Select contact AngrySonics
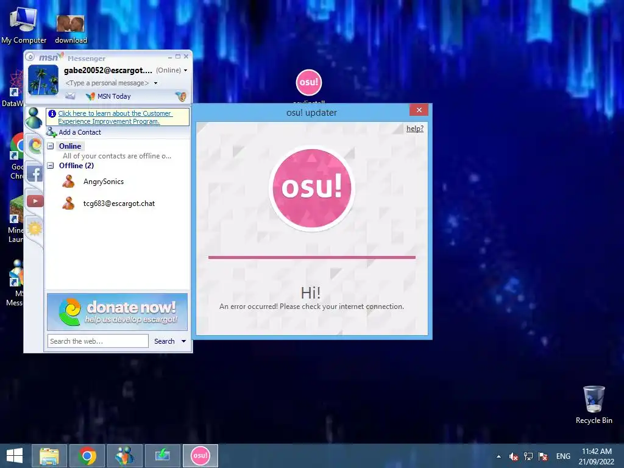This screenshot has height=468, width=624. (104, 182)
